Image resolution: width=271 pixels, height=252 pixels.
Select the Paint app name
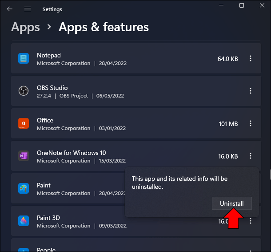click(x=44, y=185)
